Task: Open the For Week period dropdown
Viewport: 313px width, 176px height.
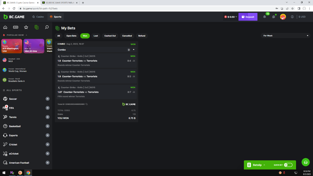Action: tap(285, 36)
